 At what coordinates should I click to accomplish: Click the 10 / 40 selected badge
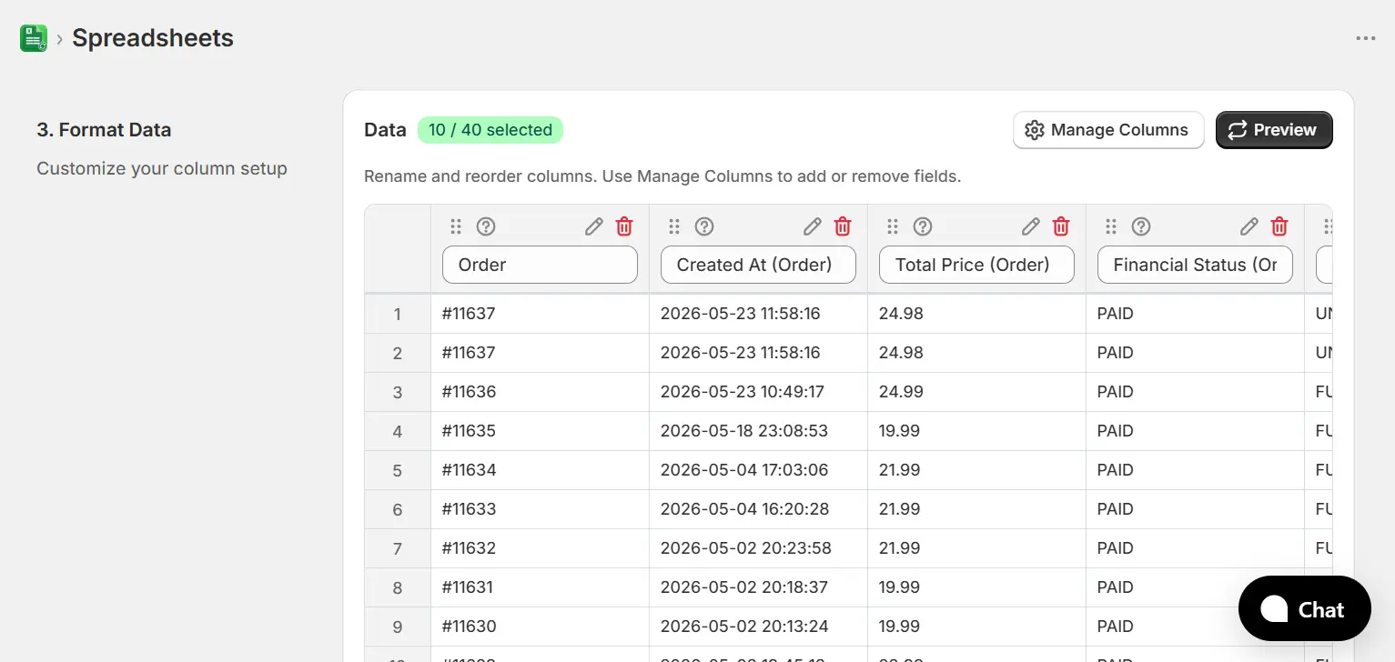(490, 130)
